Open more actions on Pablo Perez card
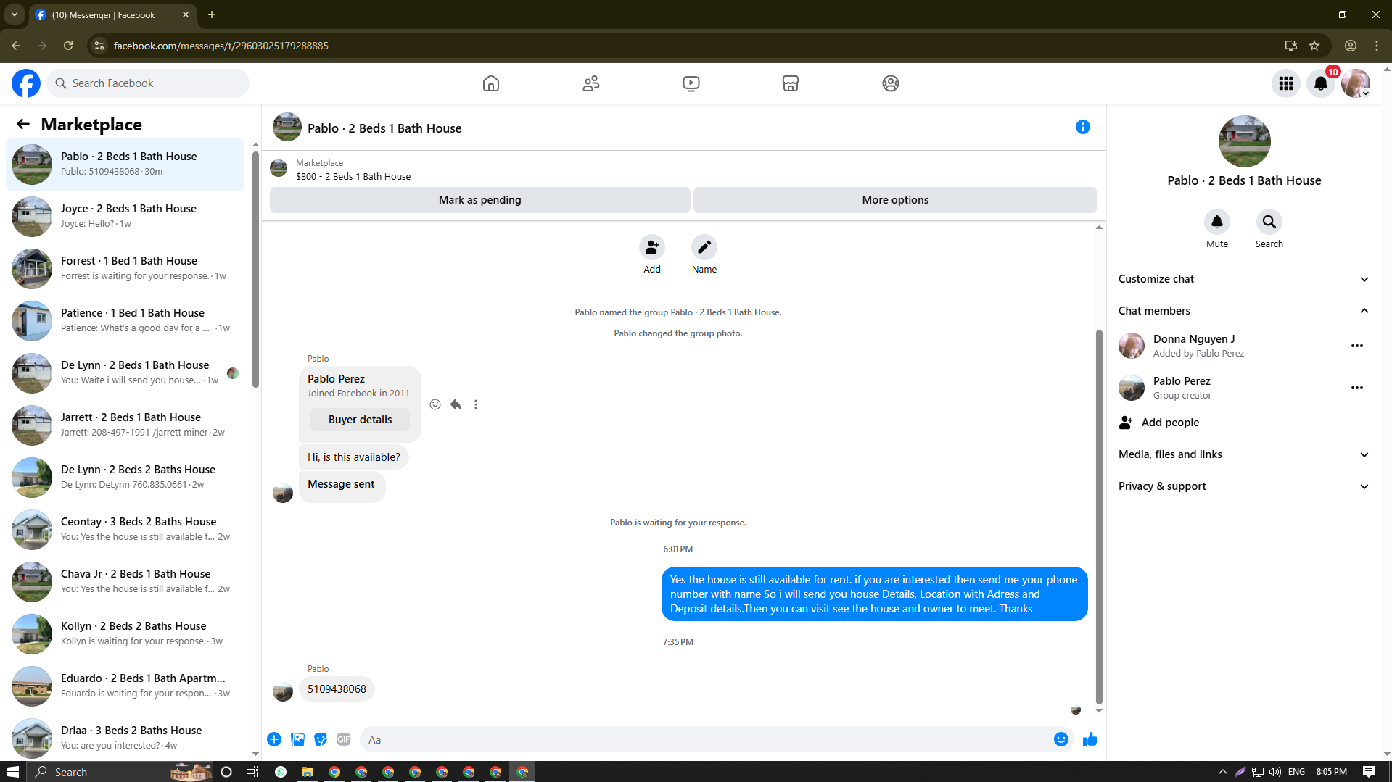This screenshot has width=1392, height=782. pos(476,404)
